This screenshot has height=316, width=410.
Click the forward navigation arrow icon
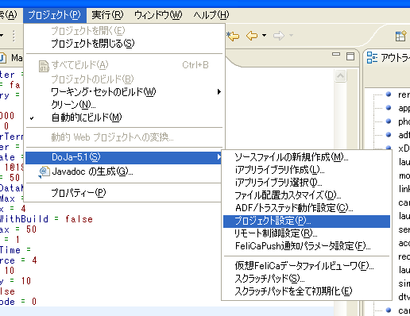(278, 36)
